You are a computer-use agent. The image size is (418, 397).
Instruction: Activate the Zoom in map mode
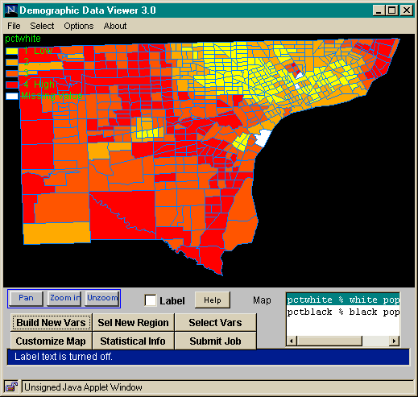[64, 298]
